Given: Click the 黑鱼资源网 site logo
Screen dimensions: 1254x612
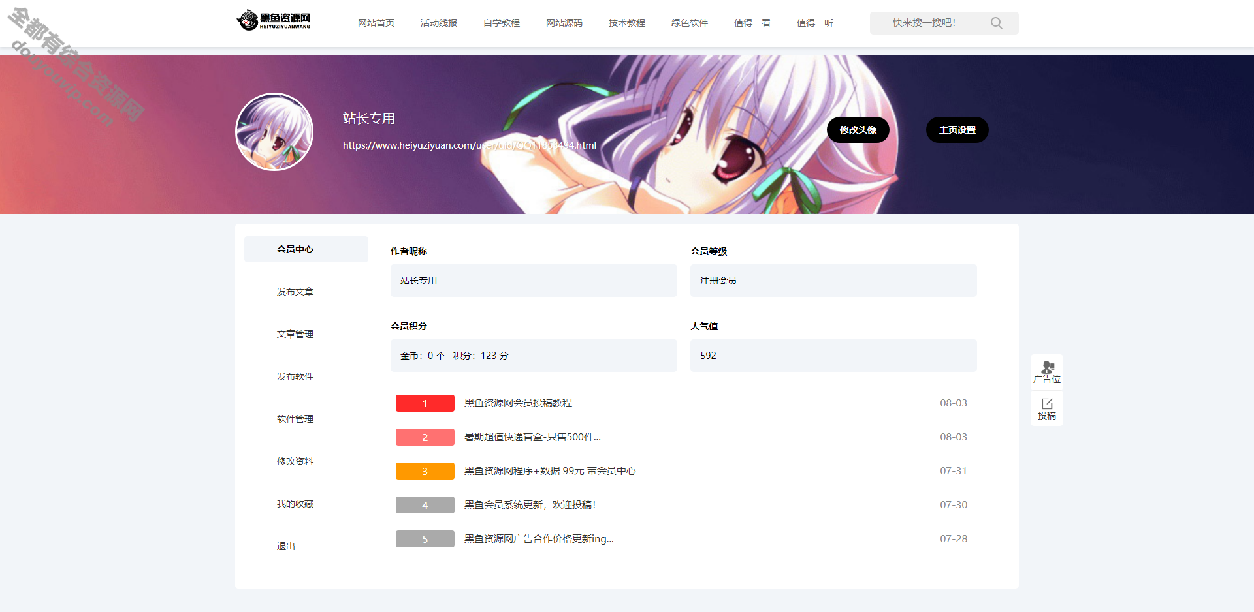Looking at the screenshot, I should (x=274, y=20).
